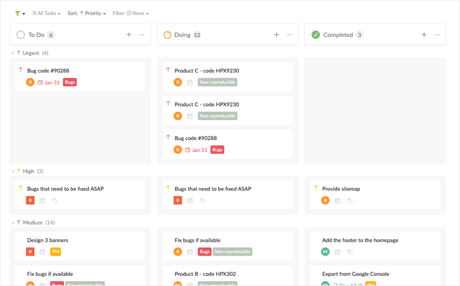460x286 pixels.
Task: Click the green funnel filter icon
Action: pyautogui.click(x=18, y=13)
